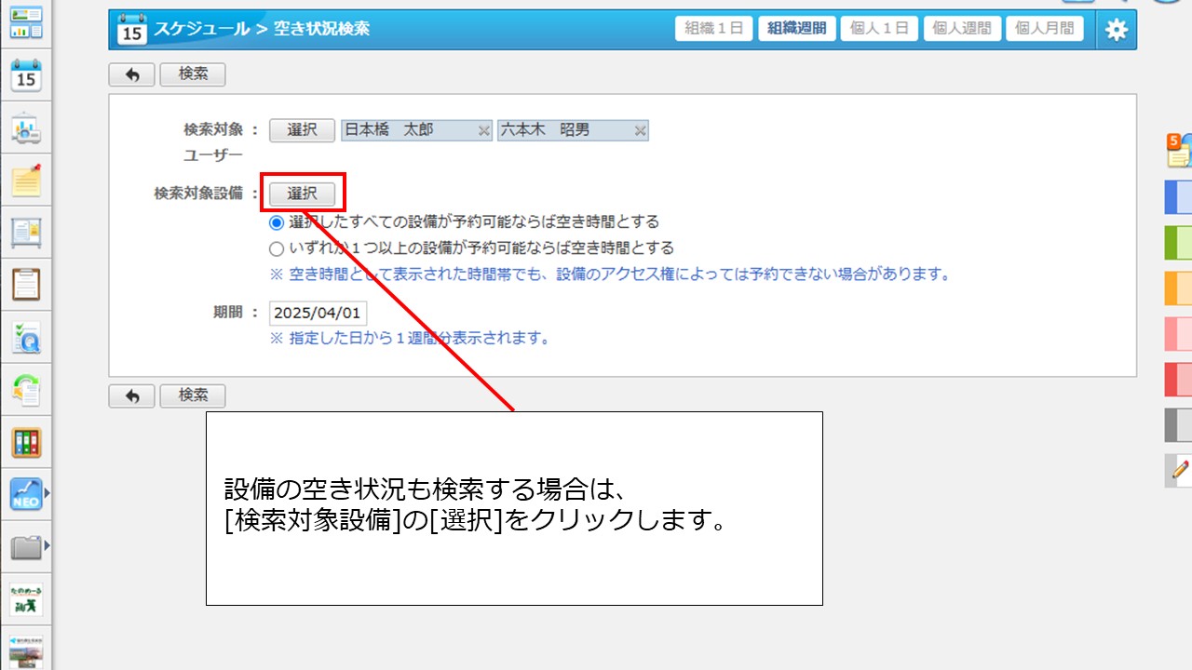Select the pink color tab on right edge
Screen dimensions: 1192x670
click(1179, 334)
